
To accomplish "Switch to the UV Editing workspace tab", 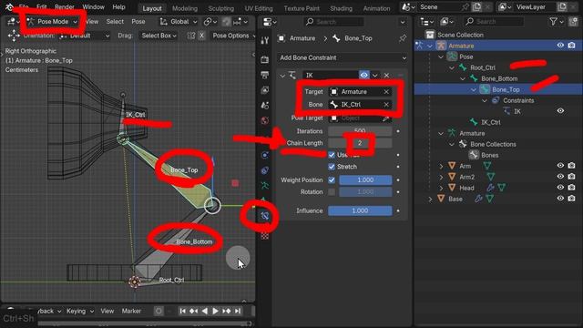I will (x=259, y=8).
